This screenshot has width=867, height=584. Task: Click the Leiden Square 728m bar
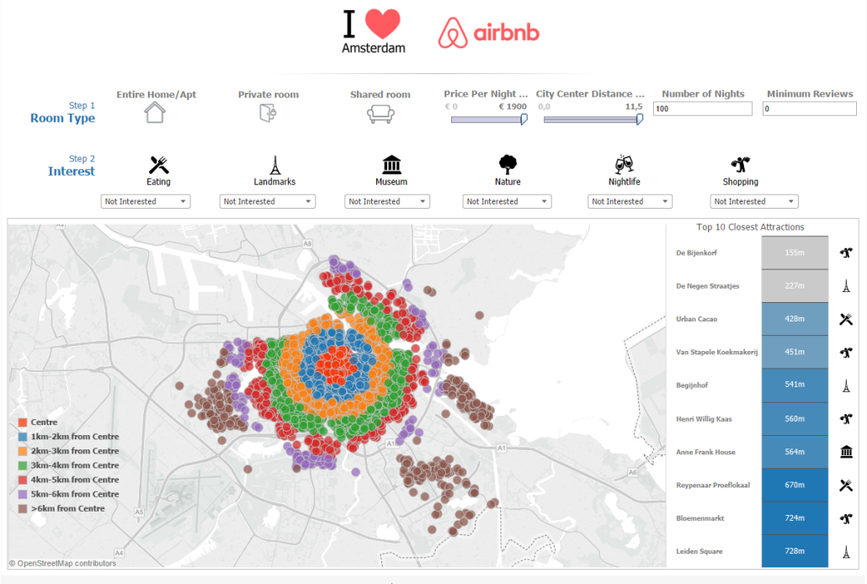coord(795,551)
